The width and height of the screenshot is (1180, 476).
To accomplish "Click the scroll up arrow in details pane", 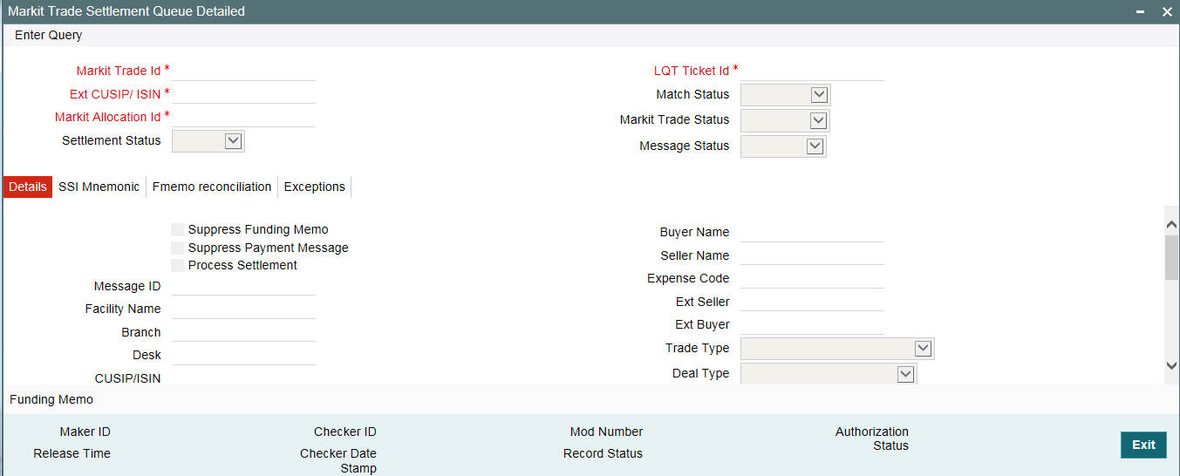I will coord(1171,224).
